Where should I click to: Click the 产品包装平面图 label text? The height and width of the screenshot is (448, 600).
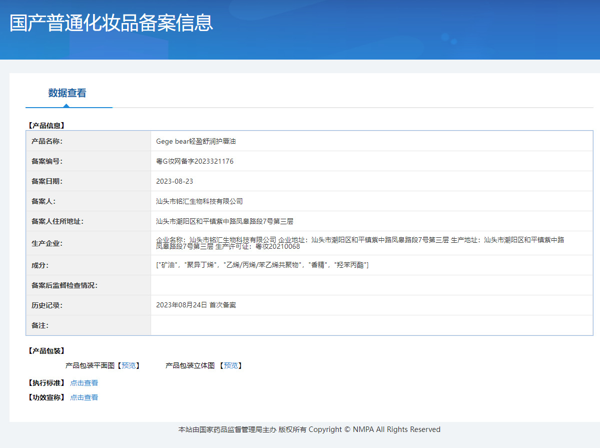pyautogui.click(x=90, y=366)
